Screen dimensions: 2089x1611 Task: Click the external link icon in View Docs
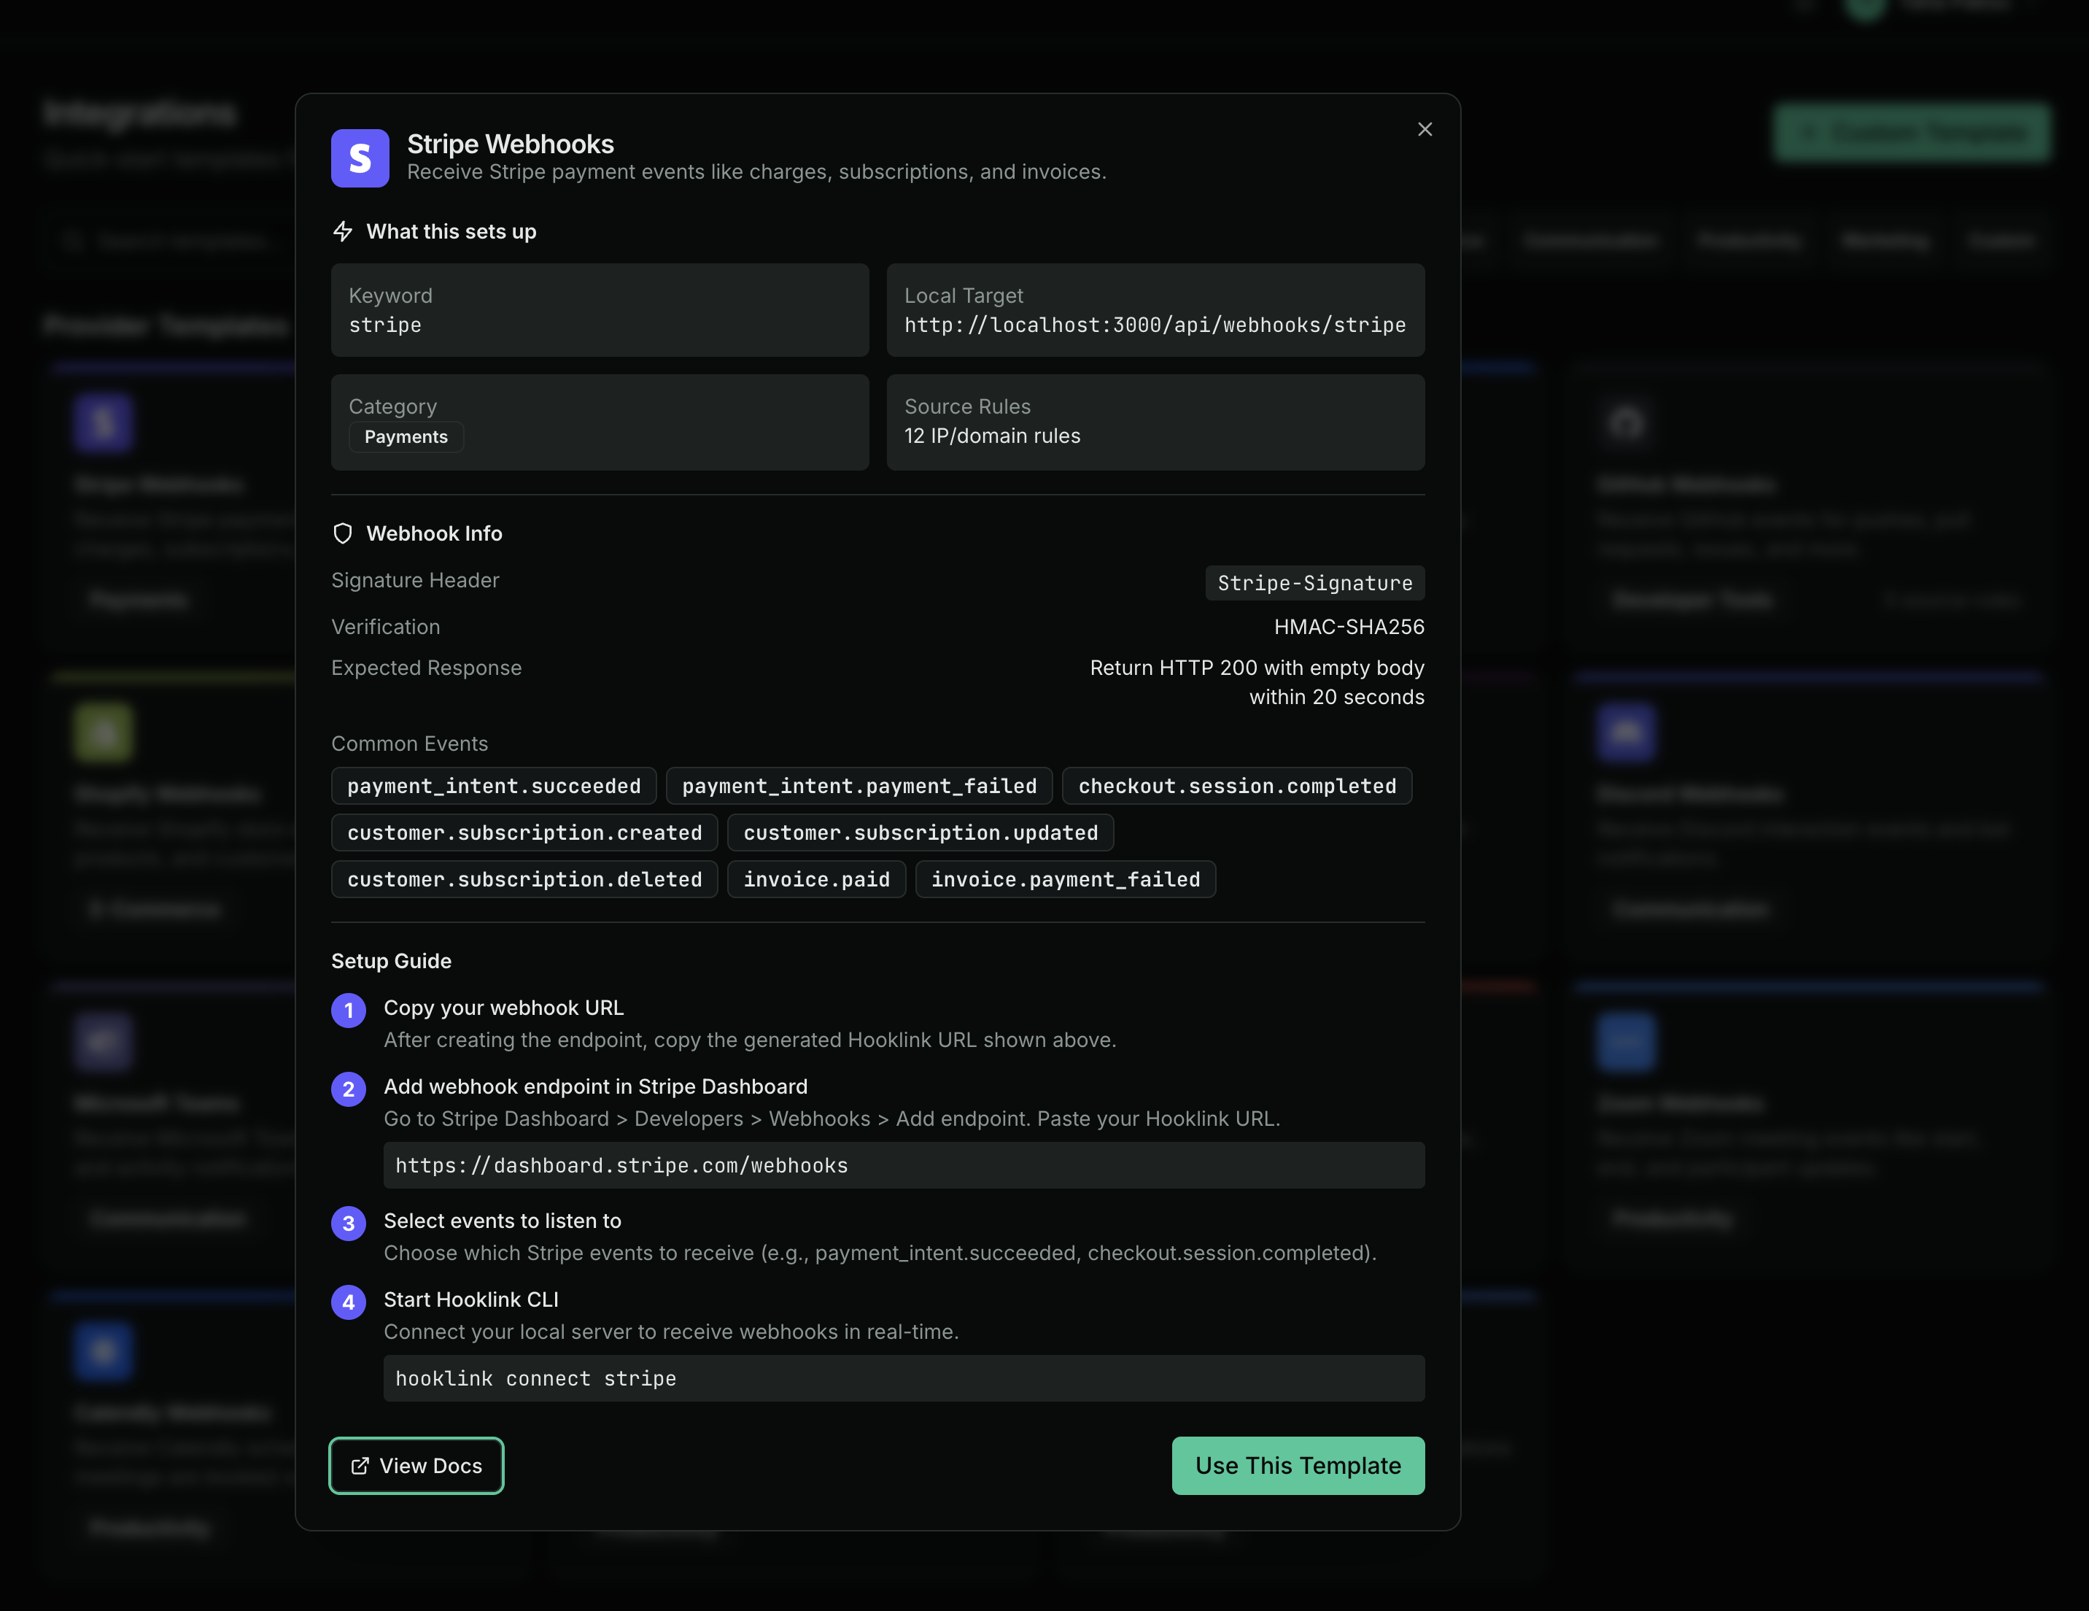[360, 1466]
